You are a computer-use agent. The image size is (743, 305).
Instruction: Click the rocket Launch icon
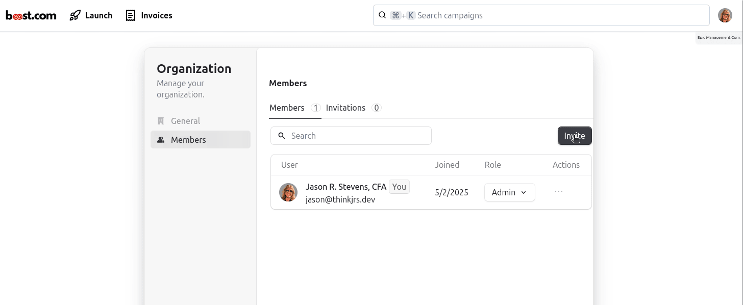[75, 15]
